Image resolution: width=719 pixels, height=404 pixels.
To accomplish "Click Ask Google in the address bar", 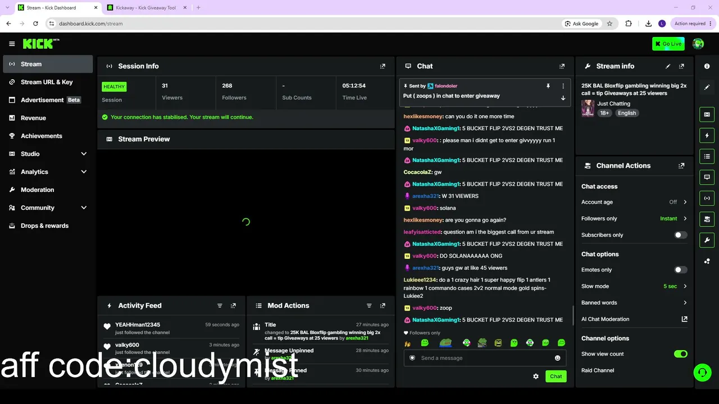I will pyautogui.click(x=581, y=24).
